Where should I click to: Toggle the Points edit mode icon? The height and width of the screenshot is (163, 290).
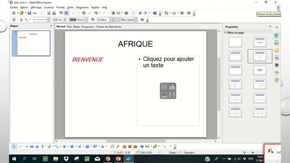(x=112, y=147)
